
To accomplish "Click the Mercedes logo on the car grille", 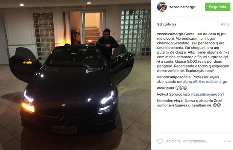I will coord(63,118).
